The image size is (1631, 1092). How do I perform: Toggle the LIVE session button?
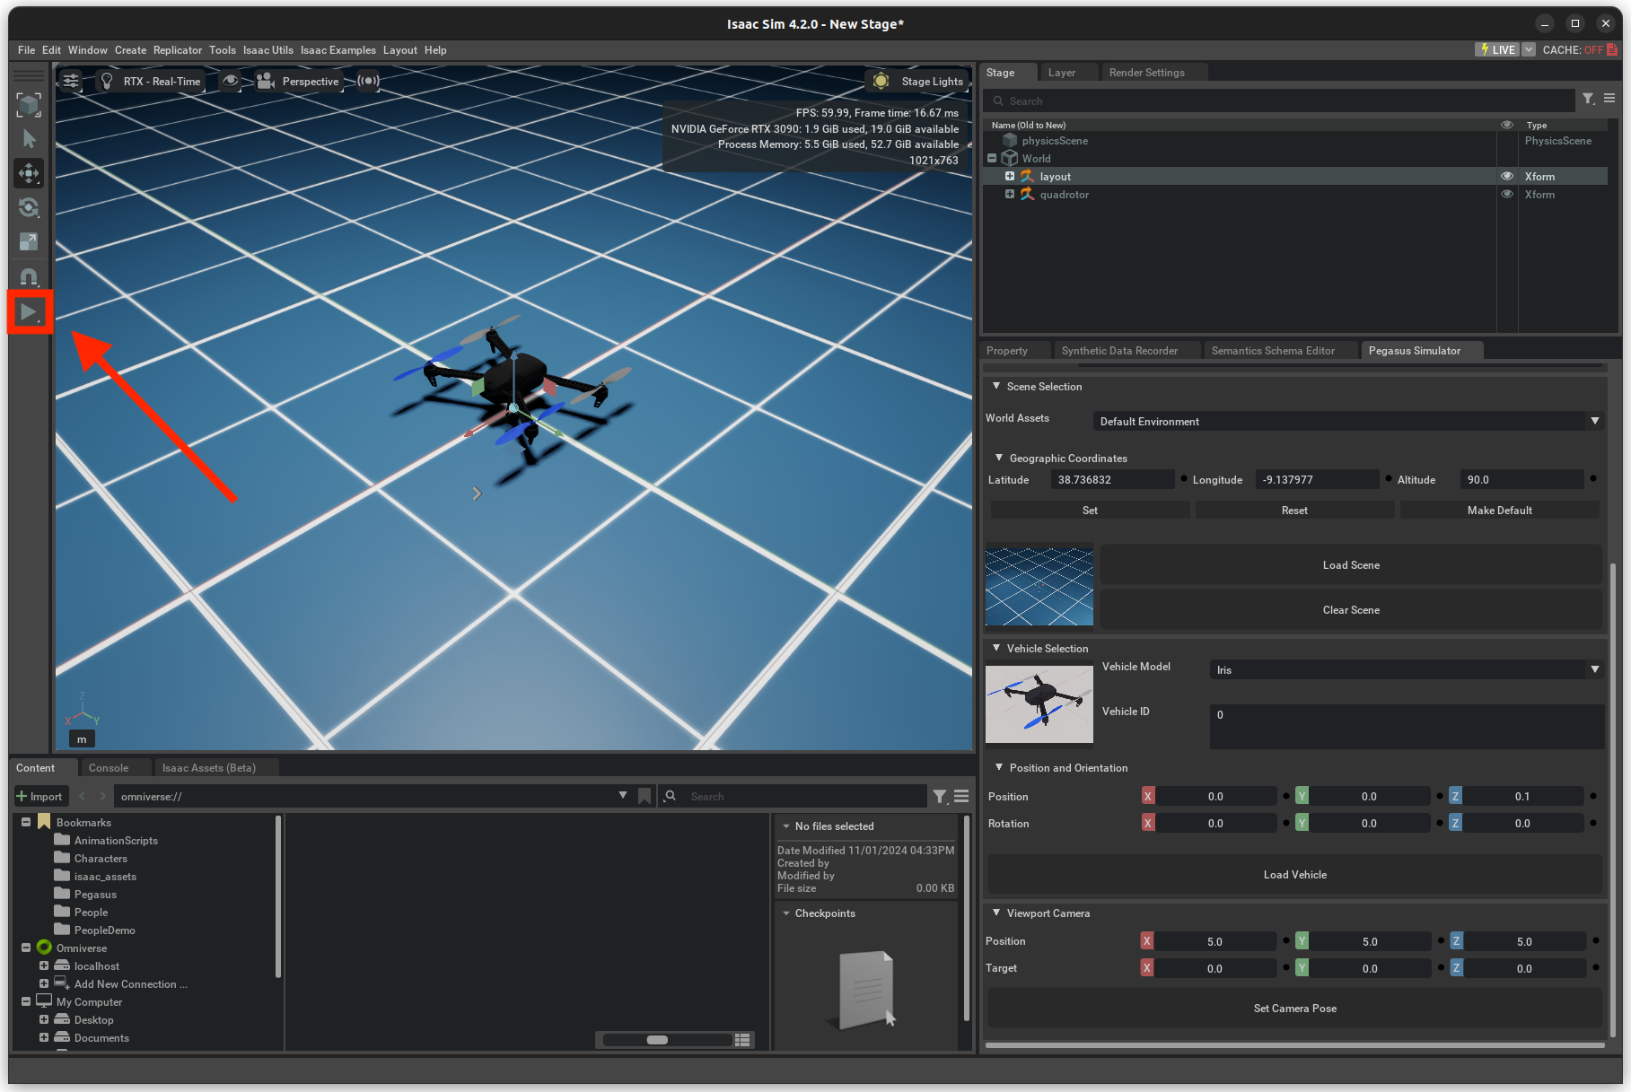coord(1497,49)
